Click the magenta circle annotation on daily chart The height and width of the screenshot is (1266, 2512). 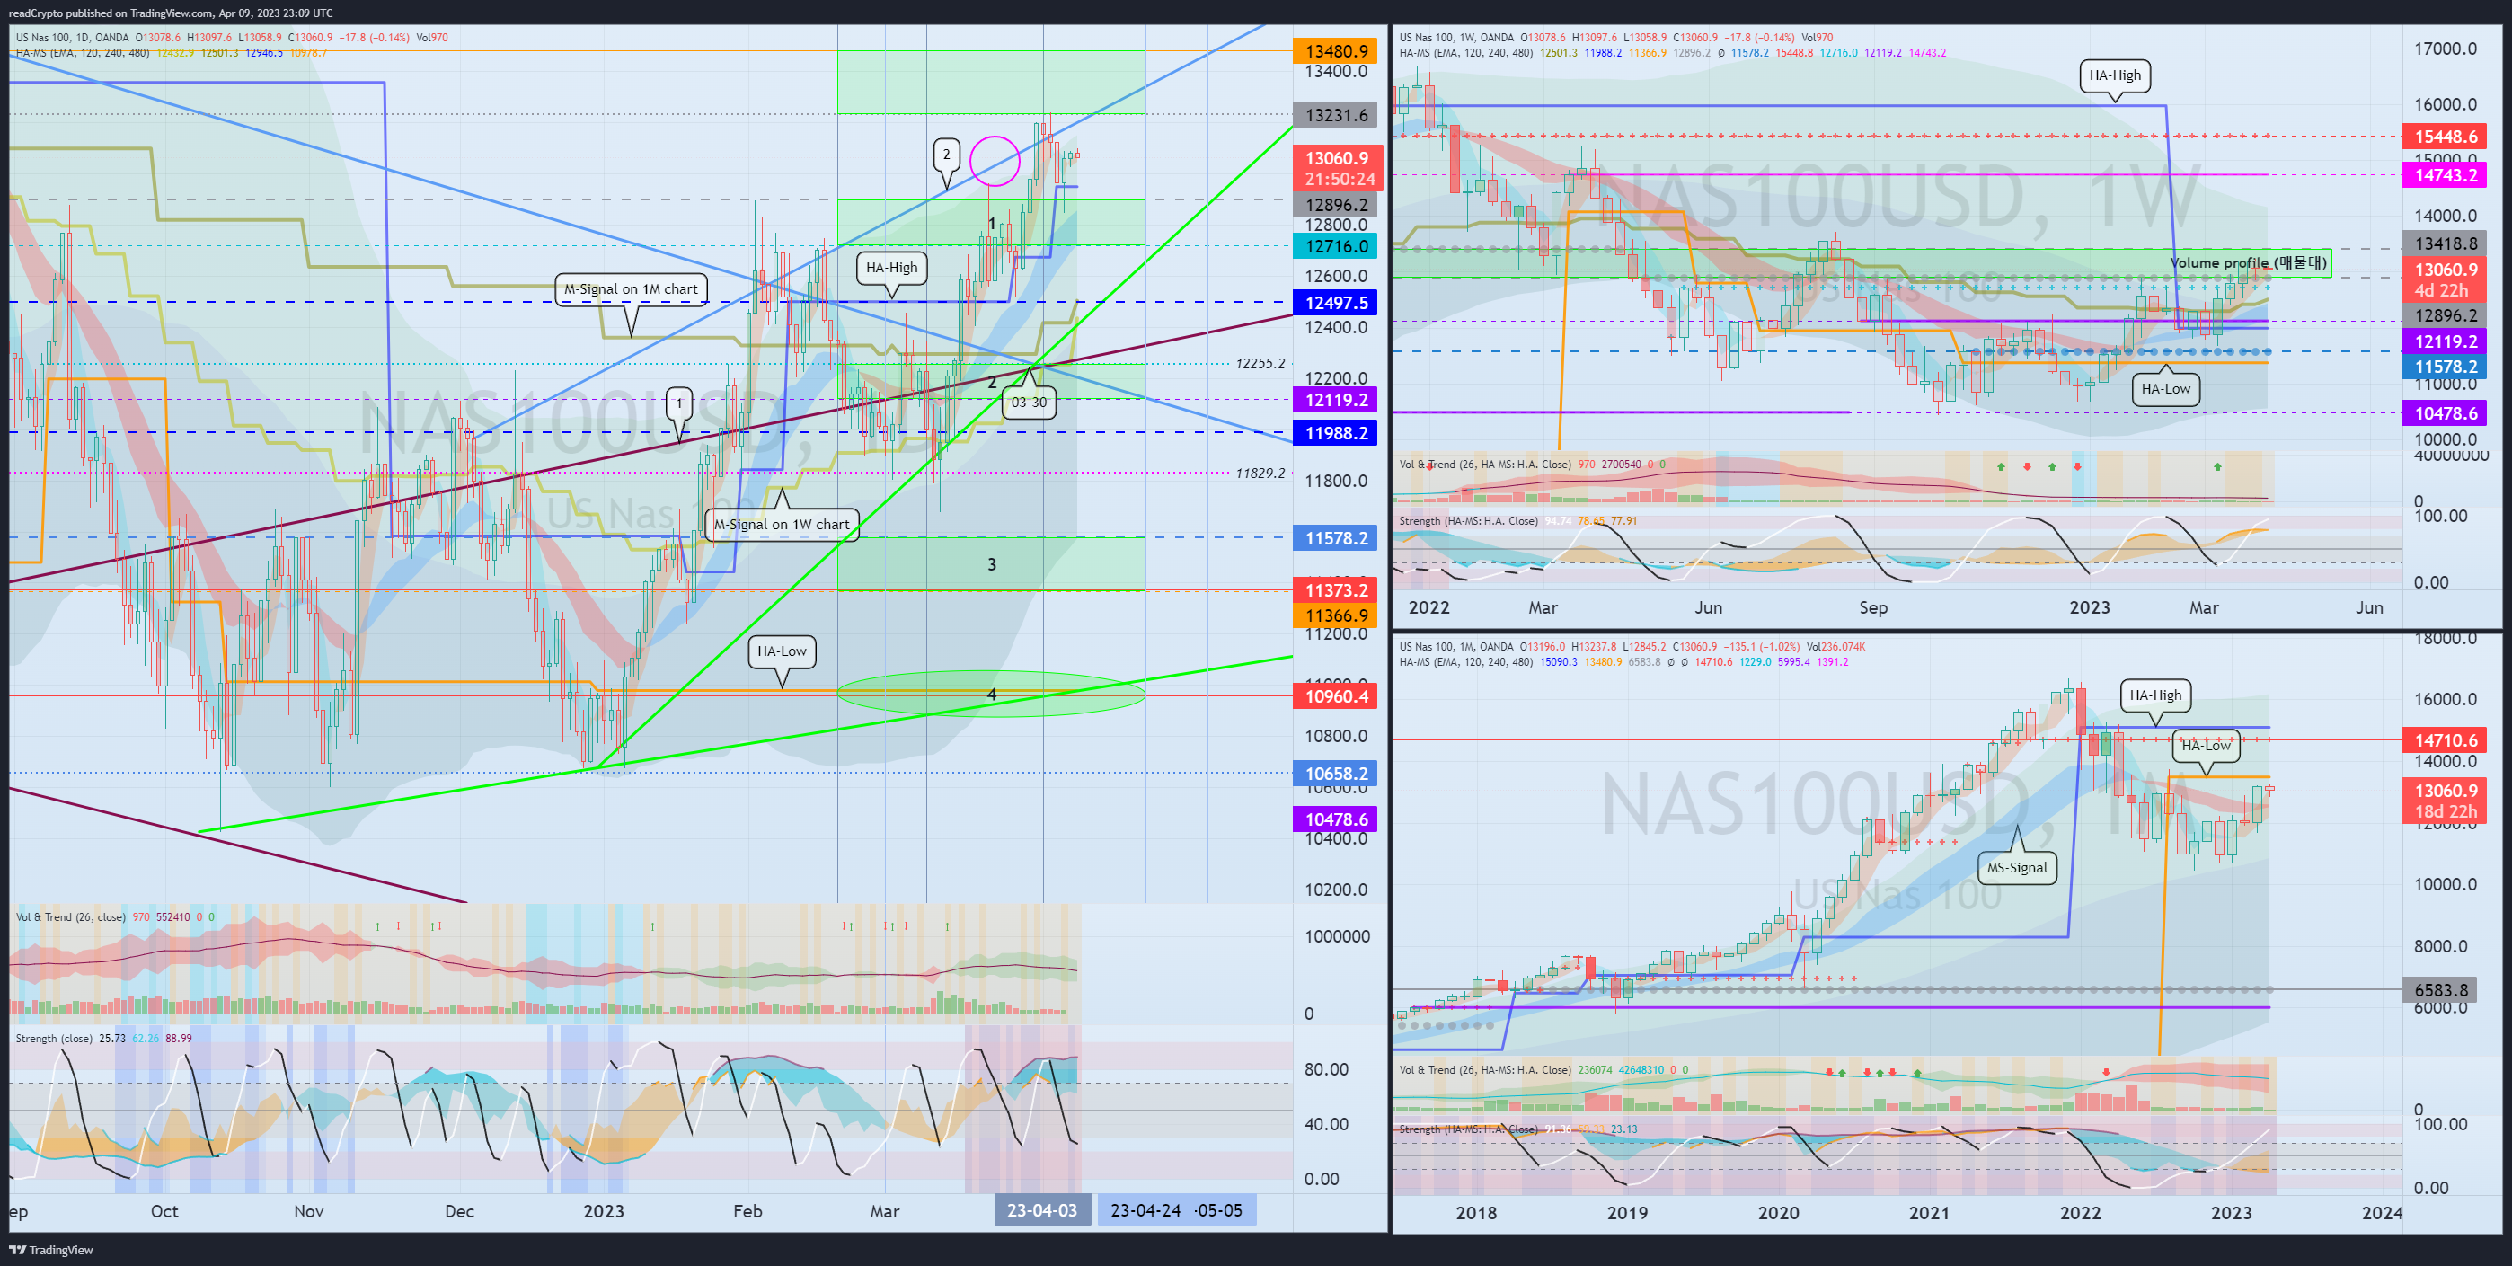pos(995,160)
